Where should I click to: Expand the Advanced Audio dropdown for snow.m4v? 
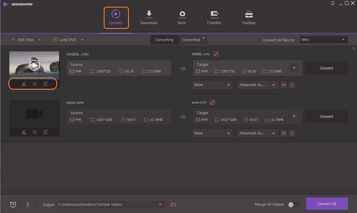coord(257,133)
